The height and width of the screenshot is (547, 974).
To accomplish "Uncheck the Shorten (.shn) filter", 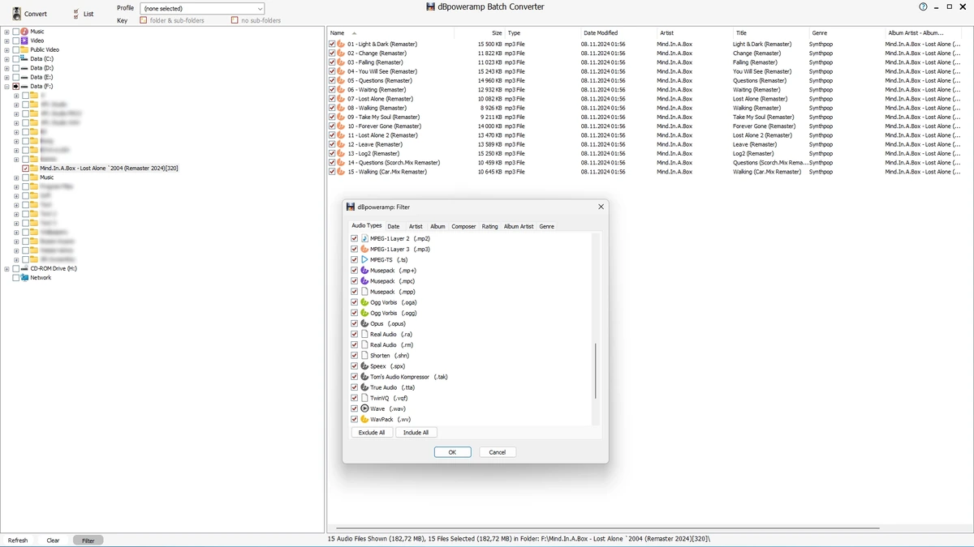I will [x=354, y=355].
